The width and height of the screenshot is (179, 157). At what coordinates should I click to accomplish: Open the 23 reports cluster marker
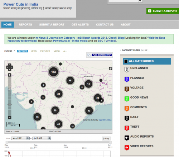pyautogui.click(x=58, y=94)
